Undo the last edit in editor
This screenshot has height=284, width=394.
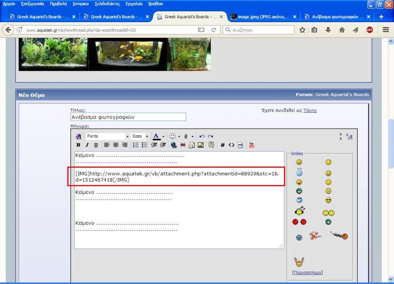tap(201, 136)
